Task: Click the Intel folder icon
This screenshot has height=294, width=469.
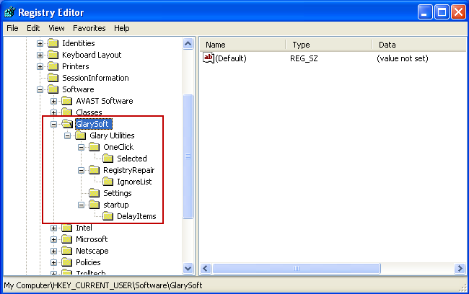Action: pyautogui.click(x=67, y=228)
